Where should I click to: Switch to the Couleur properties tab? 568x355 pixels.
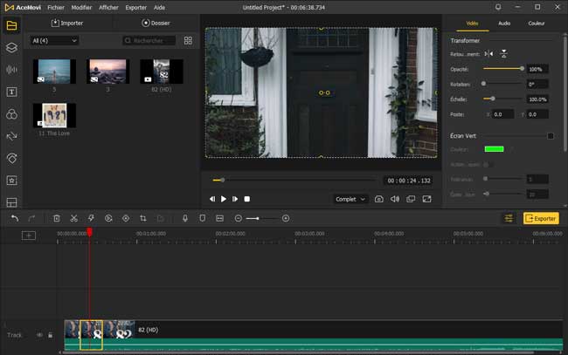[x=537, y=24]
